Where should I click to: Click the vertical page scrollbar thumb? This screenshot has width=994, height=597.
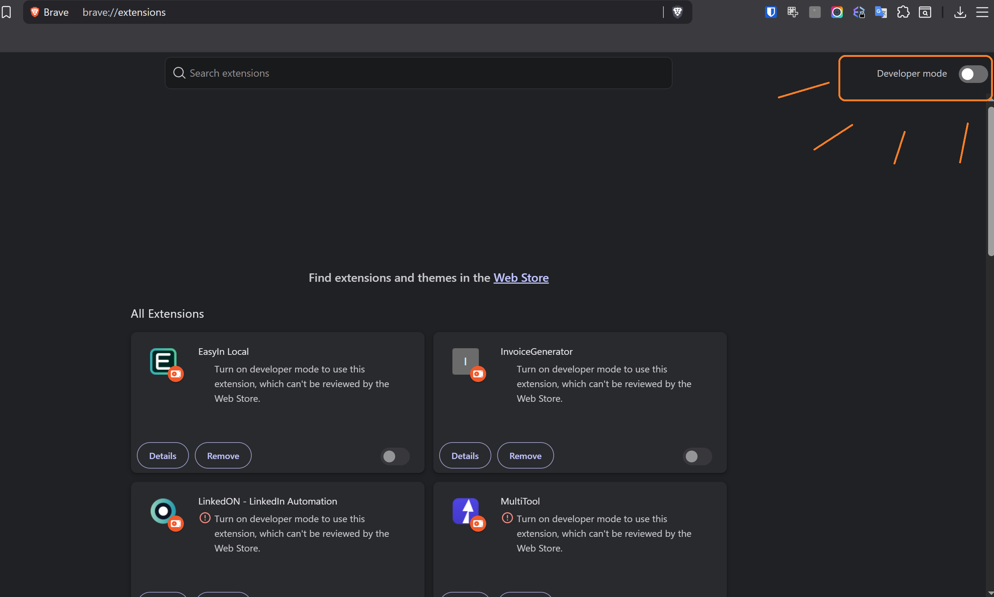pos(991,181)
